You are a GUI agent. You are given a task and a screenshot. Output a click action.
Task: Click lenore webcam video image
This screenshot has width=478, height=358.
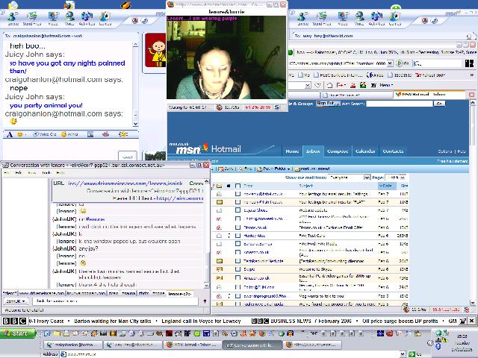point(226,57)
